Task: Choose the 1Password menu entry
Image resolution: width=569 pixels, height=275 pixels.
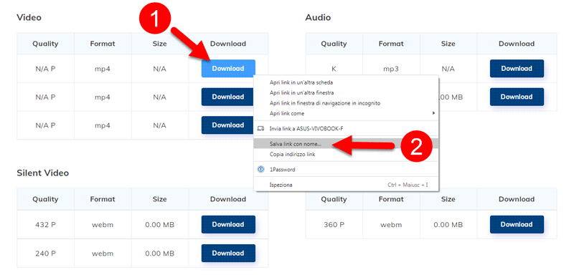Action: [346, 169]
